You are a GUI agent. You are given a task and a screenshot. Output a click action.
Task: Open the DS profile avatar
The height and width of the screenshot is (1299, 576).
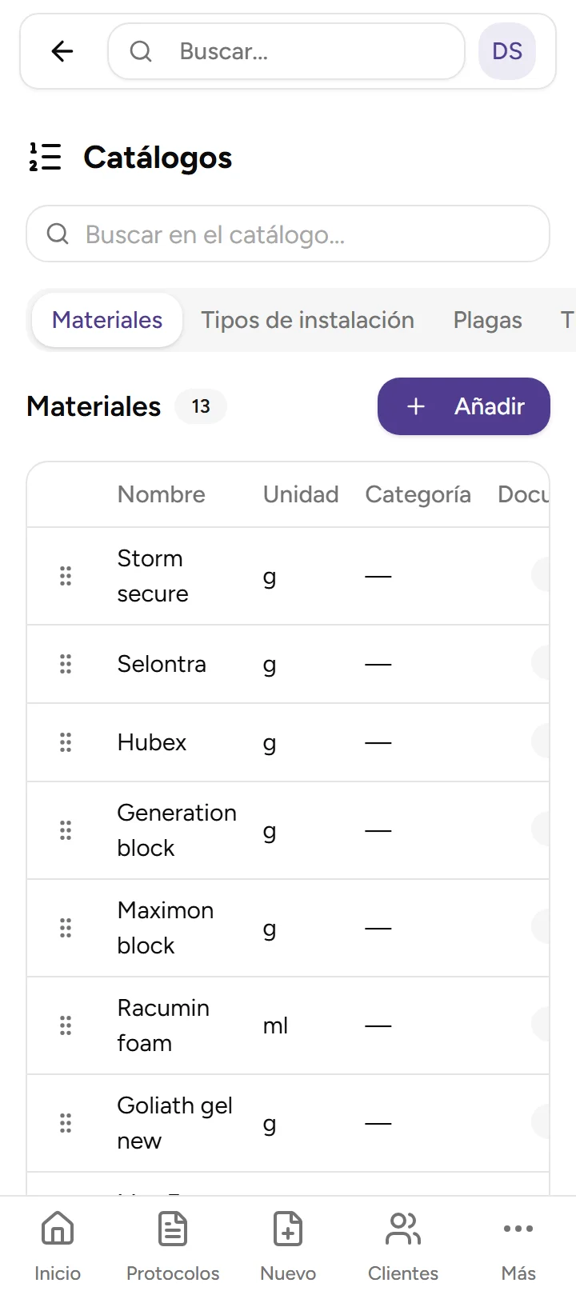click(x=507, y=51)
